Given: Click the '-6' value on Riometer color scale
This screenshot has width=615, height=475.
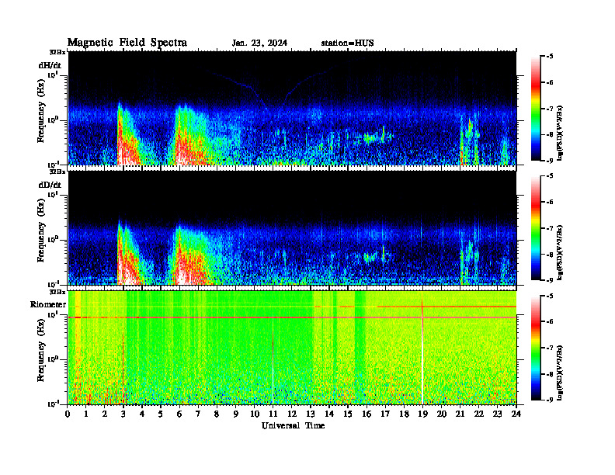Looking at the screenshot, I should [x=550, y=322].
